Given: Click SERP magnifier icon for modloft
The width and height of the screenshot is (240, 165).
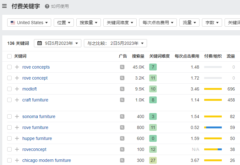Looking at the screenshot, I should point(122,89).
